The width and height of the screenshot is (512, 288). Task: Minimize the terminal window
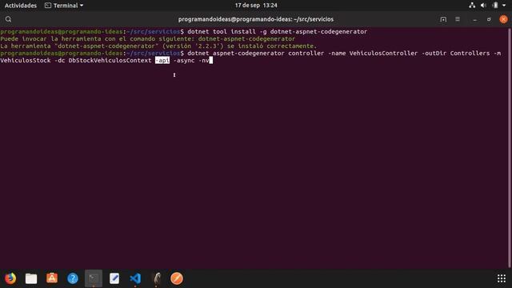click(474, 19)
